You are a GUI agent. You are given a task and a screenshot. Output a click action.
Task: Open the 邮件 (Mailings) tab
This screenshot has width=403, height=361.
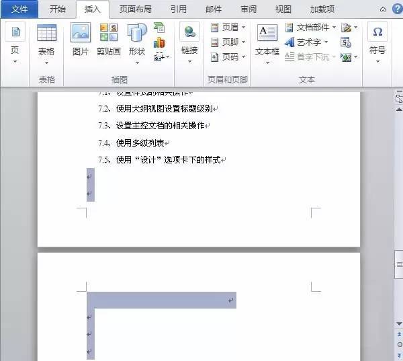214,9
